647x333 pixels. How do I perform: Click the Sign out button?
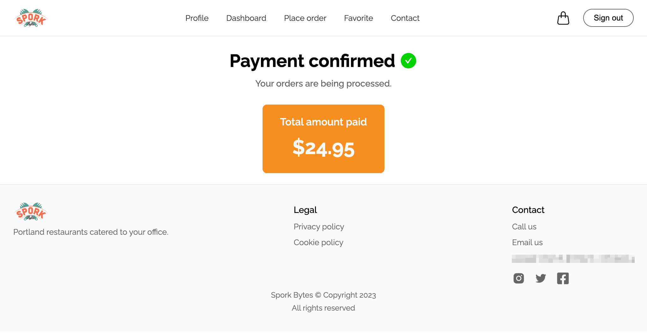click(x=608, y=18)
